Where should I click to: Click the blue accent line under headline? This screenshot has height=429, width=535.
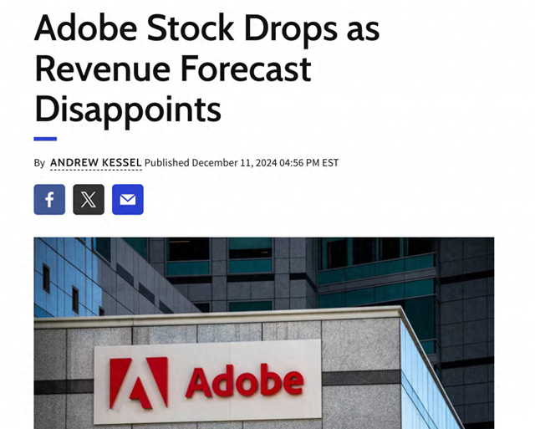(45, 138)
